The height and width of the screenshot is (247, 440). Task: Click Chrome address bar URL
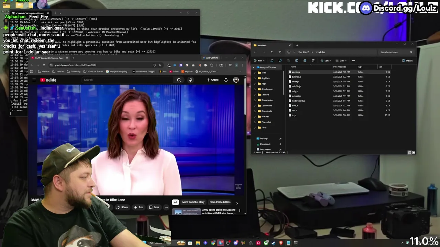[75, 65]
